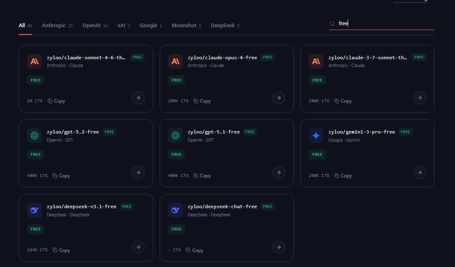Click the zyloo/gpt-5.1-free title

(214, 132)
